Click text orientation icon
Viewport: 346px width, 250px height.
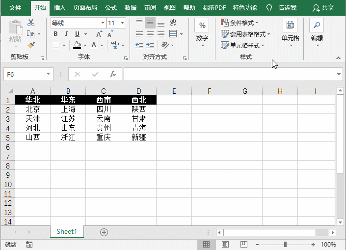pyautogui.click(x=165, y=45)
